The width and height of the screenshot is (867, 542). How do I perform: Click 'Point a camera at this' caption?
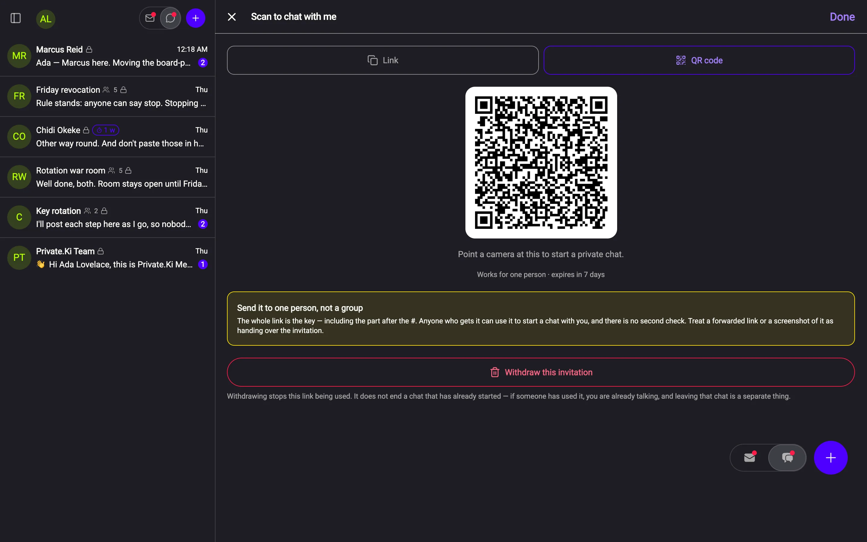[x=541, y=254]
